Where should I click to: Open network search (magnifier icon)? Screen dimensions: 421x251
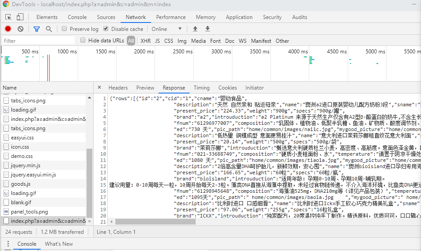[49, 29]
